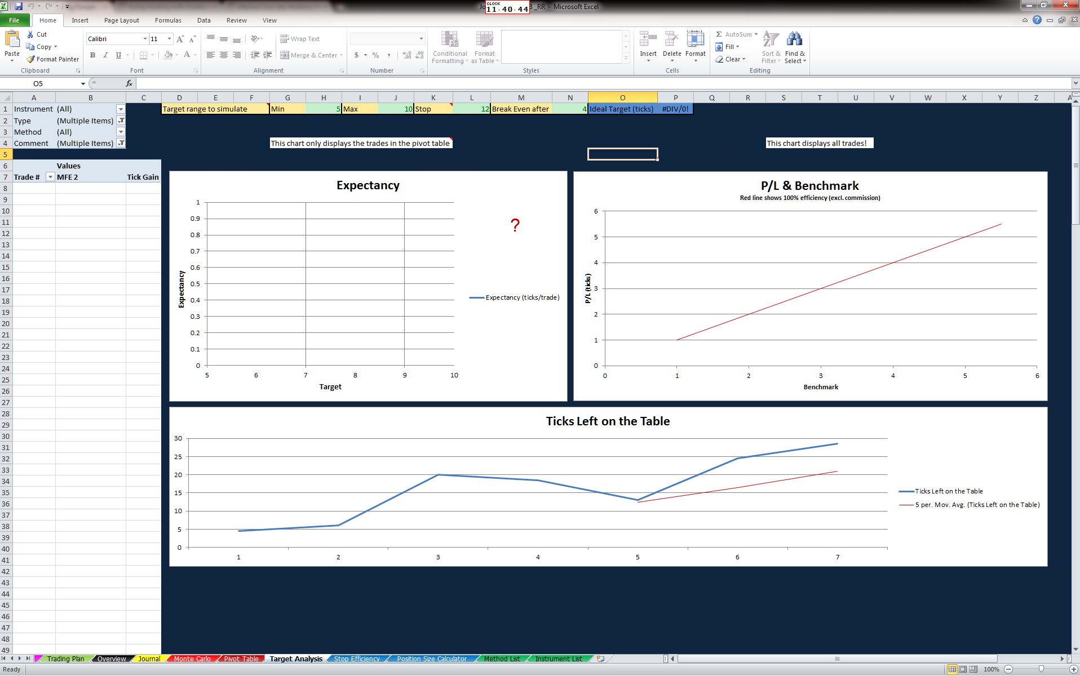Screen dimensions: 1080x676
Task: Click the Zoom Out minus button
Action: pos(1008,669)
